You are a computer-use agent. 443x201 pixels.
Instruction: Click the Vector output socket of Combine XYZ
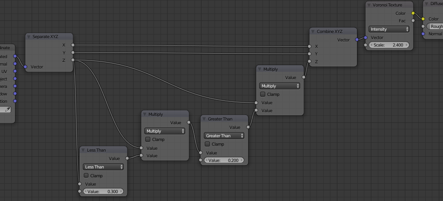[x=357, y=40]
